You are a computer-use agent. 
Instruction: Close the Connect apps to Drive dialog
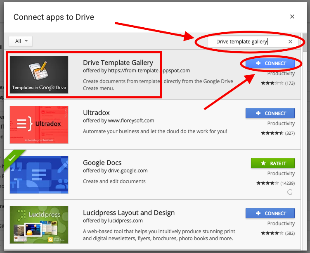(x=292, y=17)
